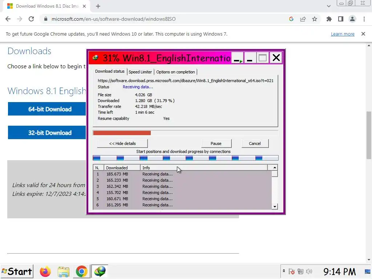Image resolution: width=372 pixels, height=279 pixels.
Task: Open a new Chrome tab
Action: 98,6
